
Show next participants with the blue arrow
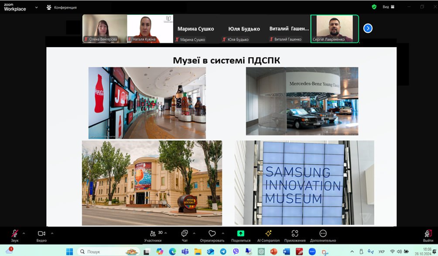click(368, 28)
